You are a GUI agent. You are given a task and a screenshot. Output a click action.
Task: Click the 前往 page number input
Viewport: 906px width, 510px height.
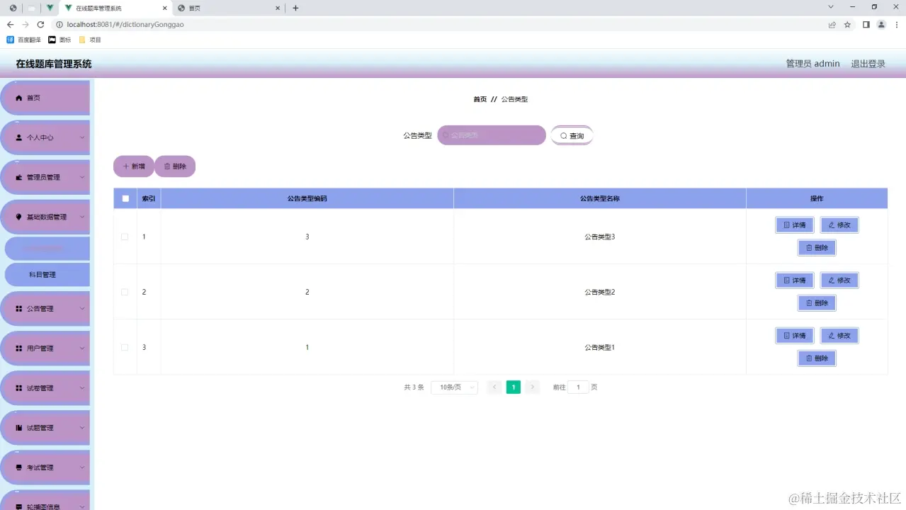coord(578,387)
